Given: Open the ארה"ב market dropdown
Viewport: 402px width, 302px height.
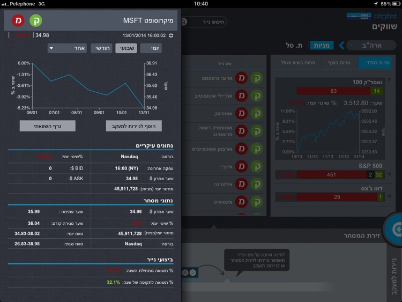Looking at the screenshot, I should coord(371,46).
